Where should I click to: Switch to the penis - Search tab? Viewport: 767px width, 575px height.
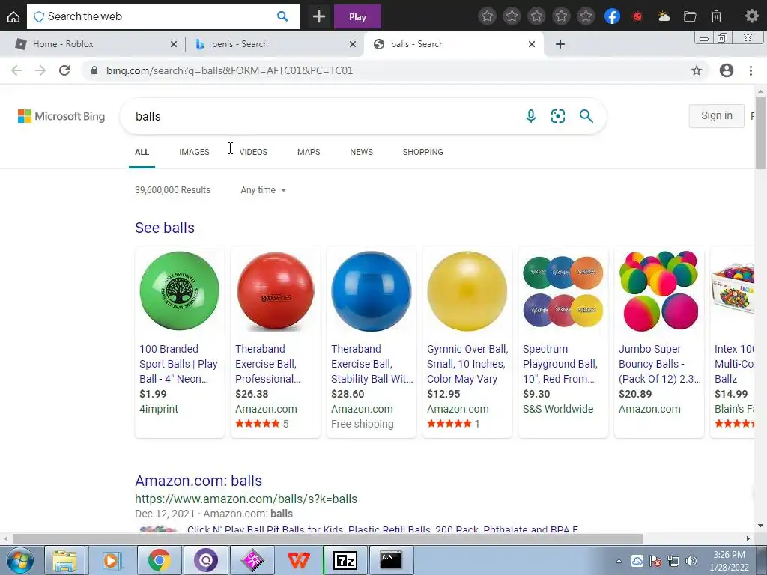point(274,44)
